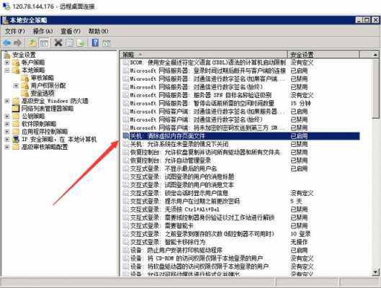Screen dimensions: 381x288
Task: Sort by the 策略 column header
Action: pos(204,55)
